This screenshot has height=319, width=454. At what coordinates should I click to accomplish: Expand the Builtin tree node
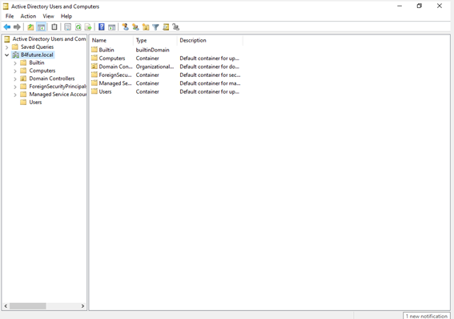(15, 63)
